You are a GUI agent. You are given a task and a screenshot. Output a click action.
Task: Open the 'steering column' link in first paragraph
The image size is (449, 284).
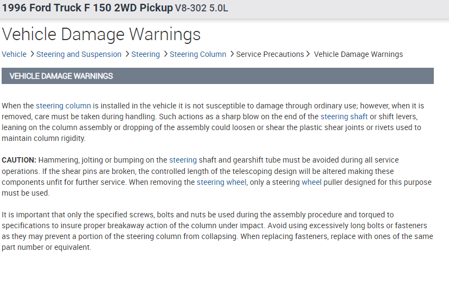coord(63,106)
